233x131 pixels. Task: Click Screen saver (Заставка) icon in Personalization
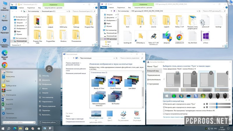click(137, 114)
